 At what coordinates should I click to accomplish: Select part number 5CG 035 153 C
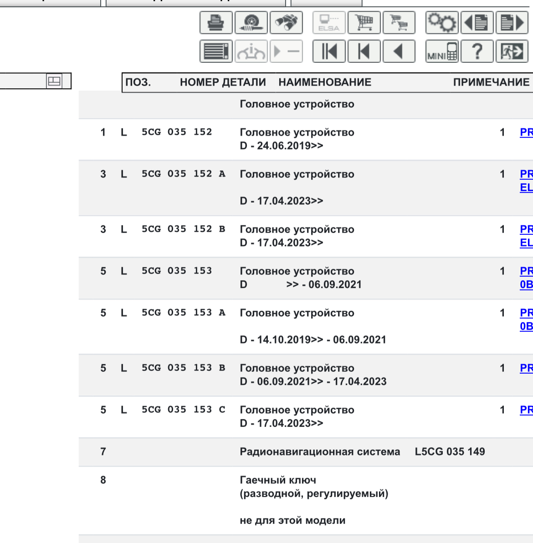(183, 409)
